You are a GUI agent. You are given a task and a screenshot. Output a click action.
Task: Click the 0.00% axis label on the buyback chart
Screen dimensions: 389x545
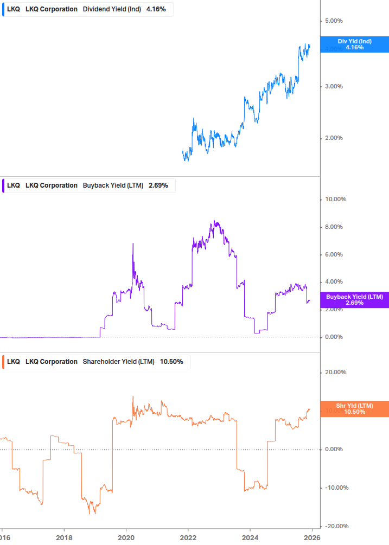point(334,337)
